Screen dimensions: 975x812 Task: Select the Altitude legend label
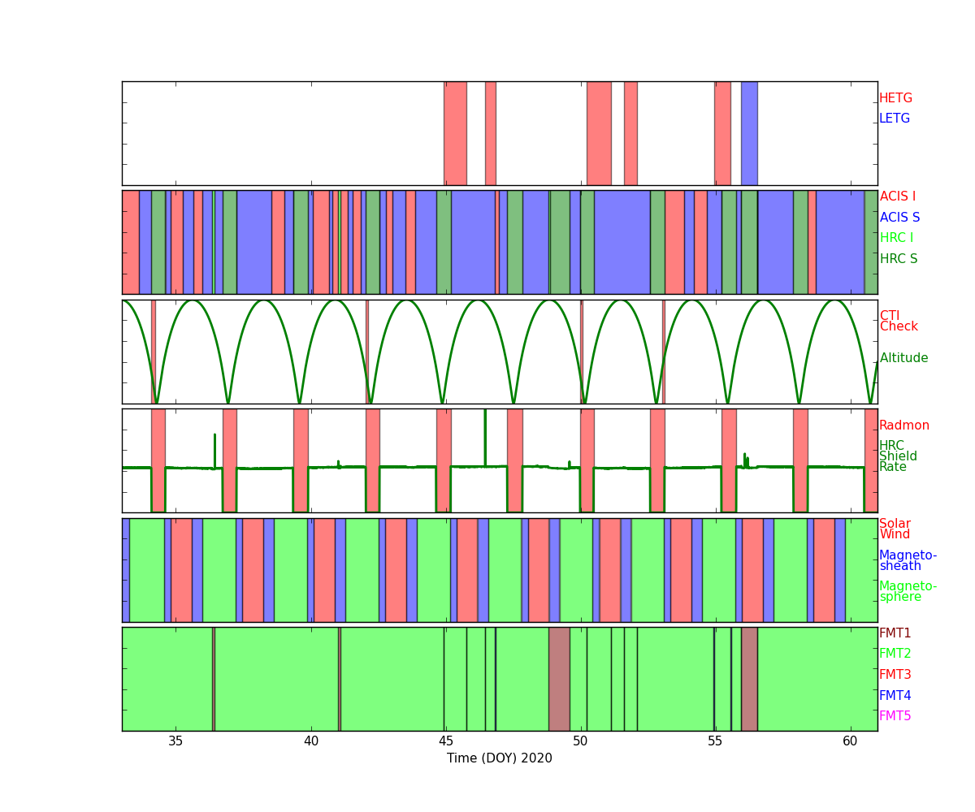point(903,358)
